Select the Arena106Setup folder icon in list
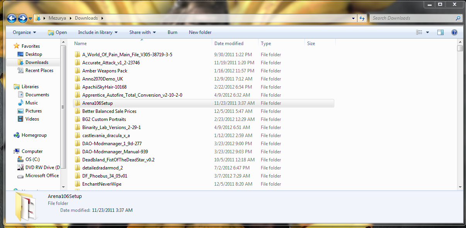This screenshot has width=466, height=228. tap(78, 103)
